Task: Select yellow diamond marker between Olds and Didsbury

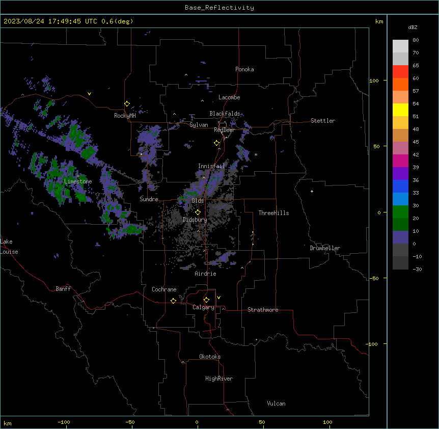Action: (198, 212)
